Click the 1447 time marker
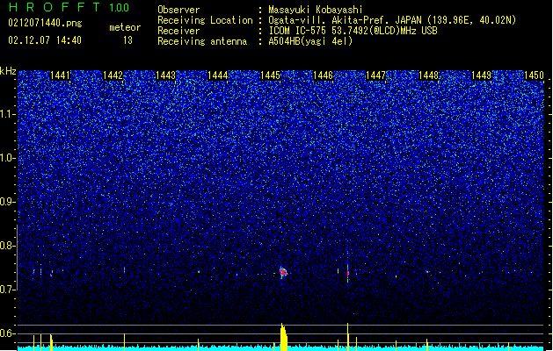The image size is (553, 351). (375, 75)
